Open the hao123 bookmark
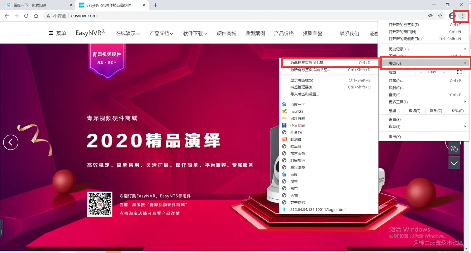 point(329,111)
